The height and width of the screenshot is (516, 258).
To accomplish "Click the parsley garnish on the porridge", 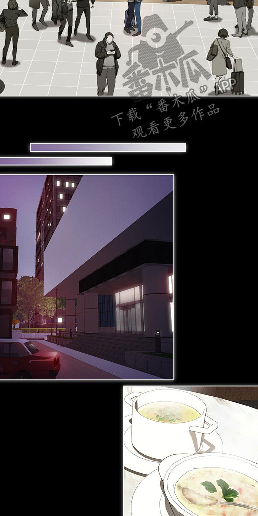I will [x=219, y=489].
